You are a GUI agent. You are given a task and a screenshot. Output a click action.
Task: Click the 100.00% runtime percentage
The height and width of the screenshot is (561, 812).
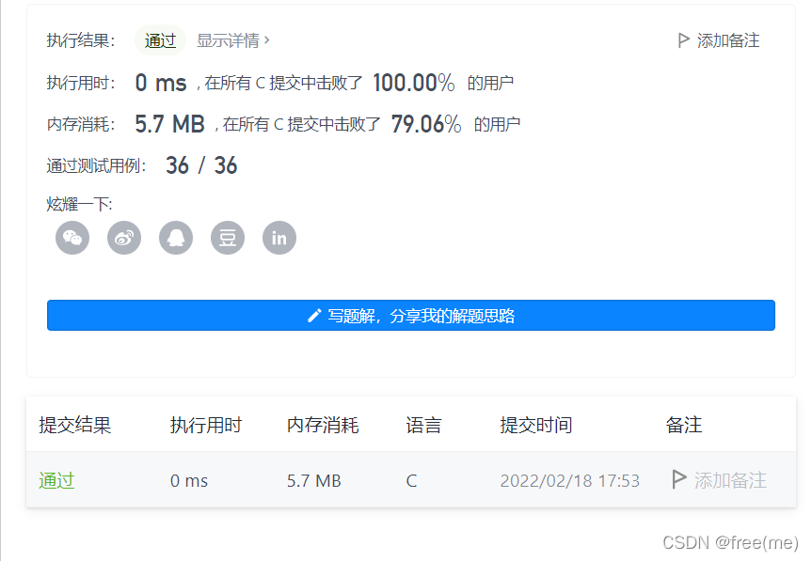414,83
